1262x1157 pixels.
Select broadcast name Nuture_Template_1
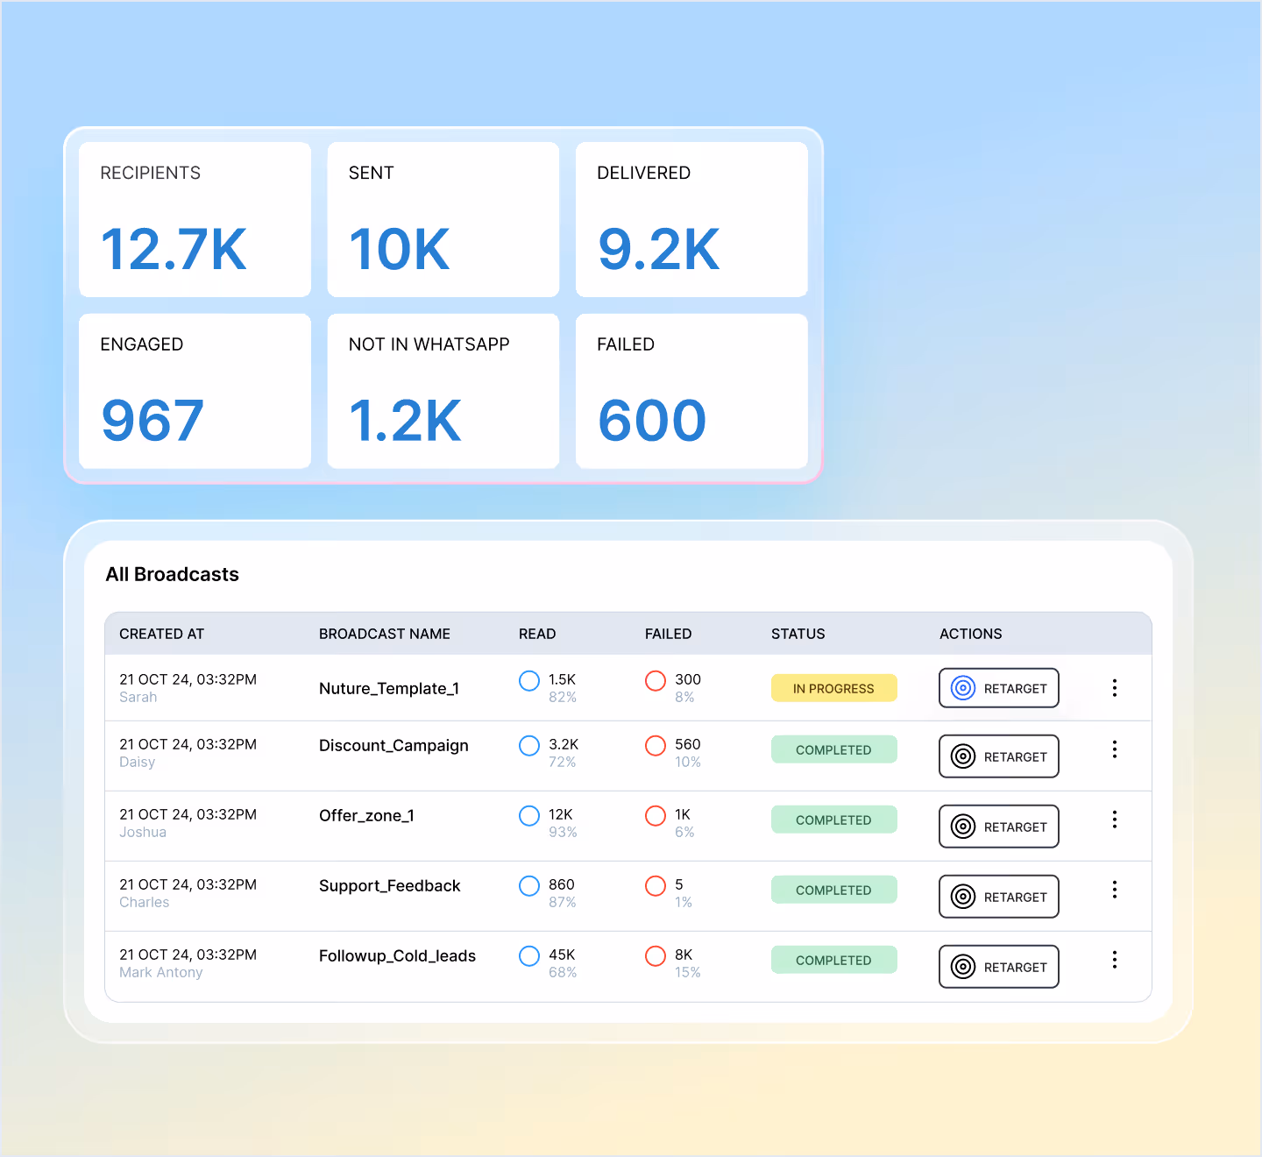point(389,688)
